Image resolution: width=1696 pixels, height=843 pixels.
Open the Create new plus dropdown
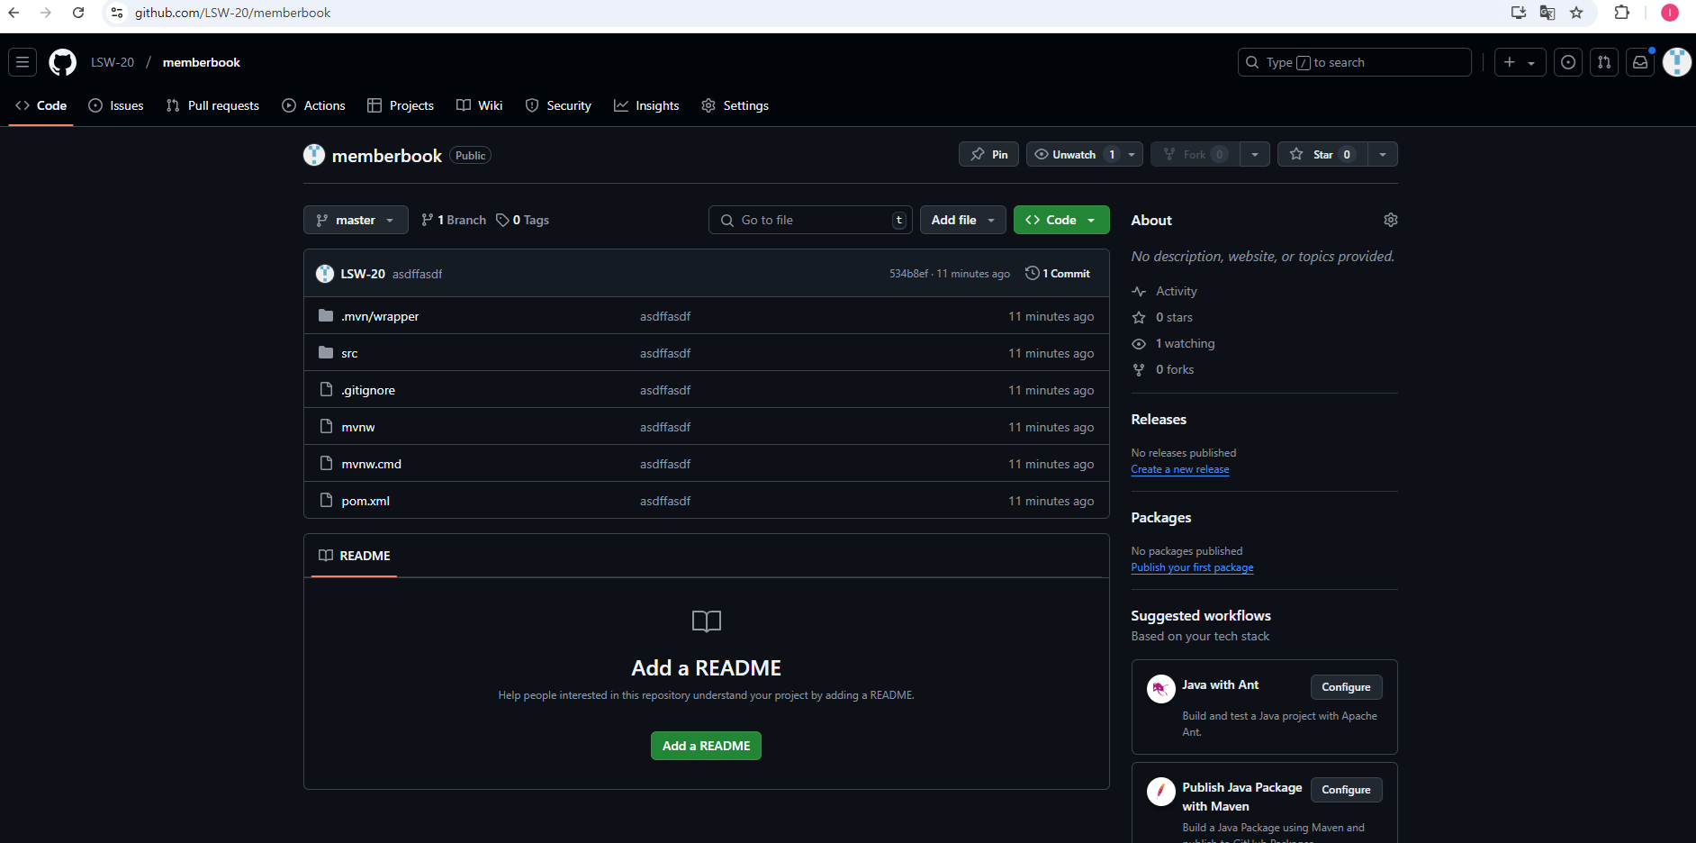pyautogui.click(x=1520, y=62)
